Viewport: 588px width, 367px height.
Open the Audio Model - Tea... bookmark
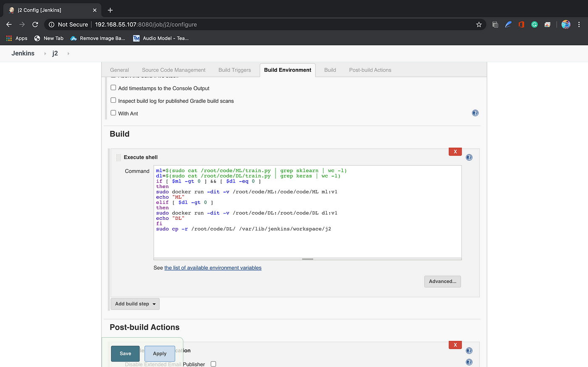point(161,38)
